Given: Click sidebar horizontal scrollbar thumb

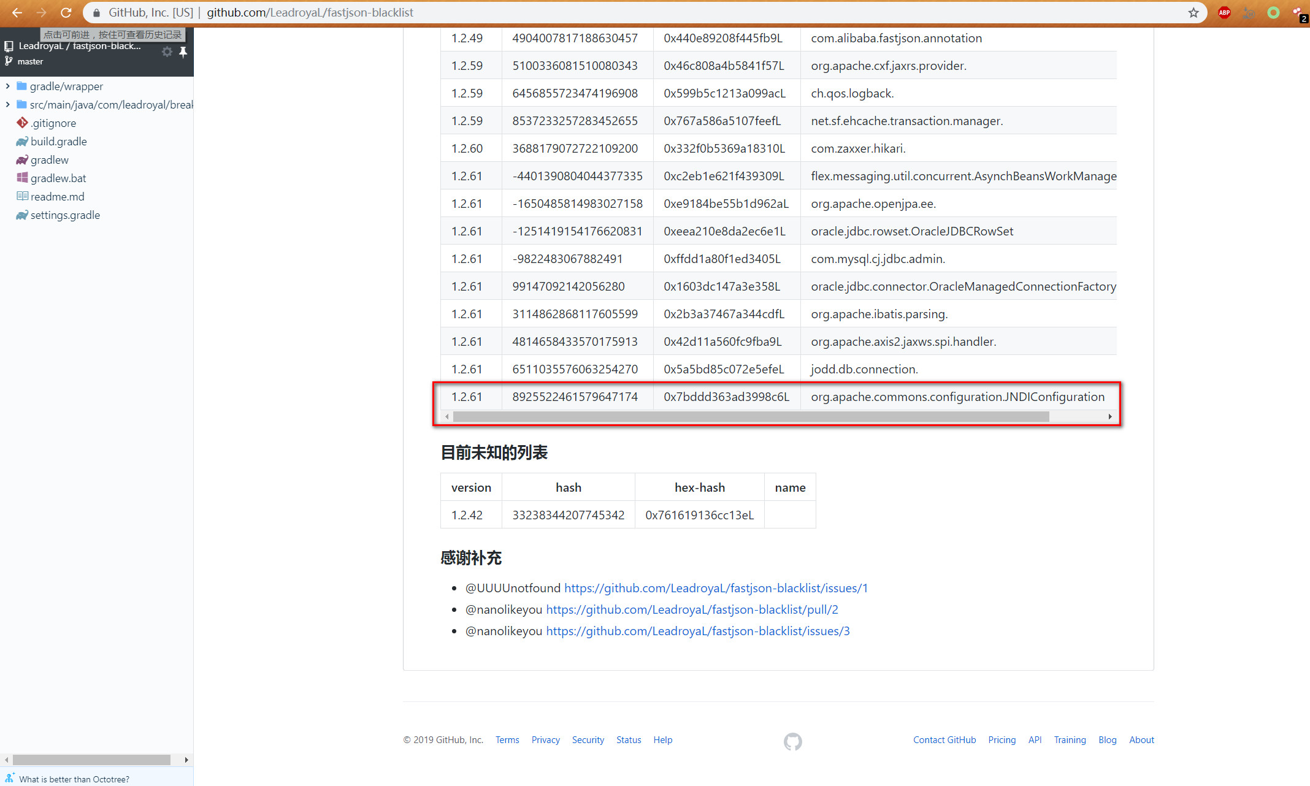Looking at the screenshot, I should (92, 760).
